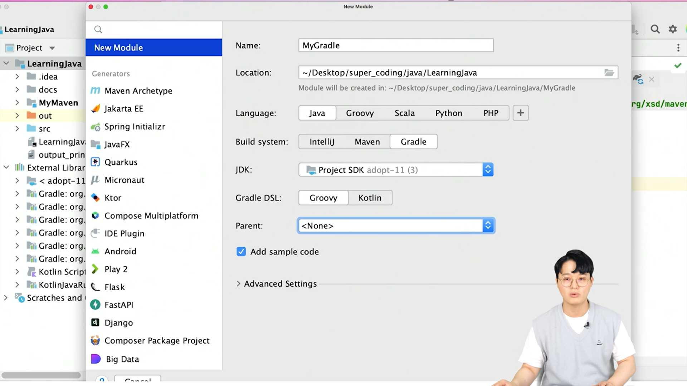Select the Compose Multiplatform icon
The image size is (687, 386).
95,216
